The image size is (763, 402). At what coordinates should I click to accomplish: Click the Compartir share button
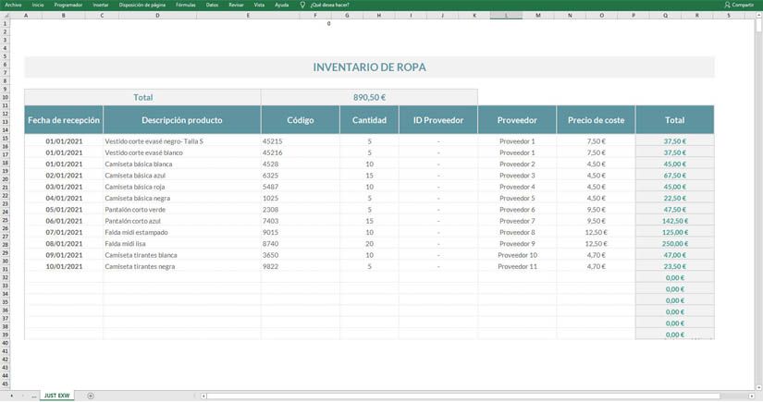737,5
